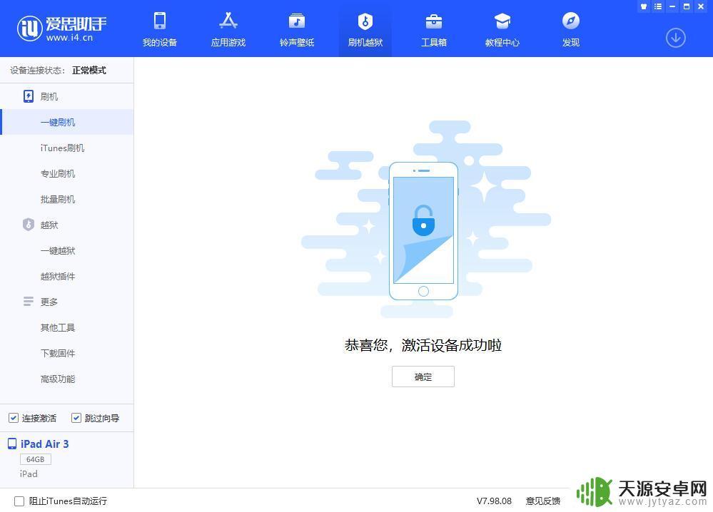
Task: Click the 刷机 flash section icon
Action: [x=29, y=96]
